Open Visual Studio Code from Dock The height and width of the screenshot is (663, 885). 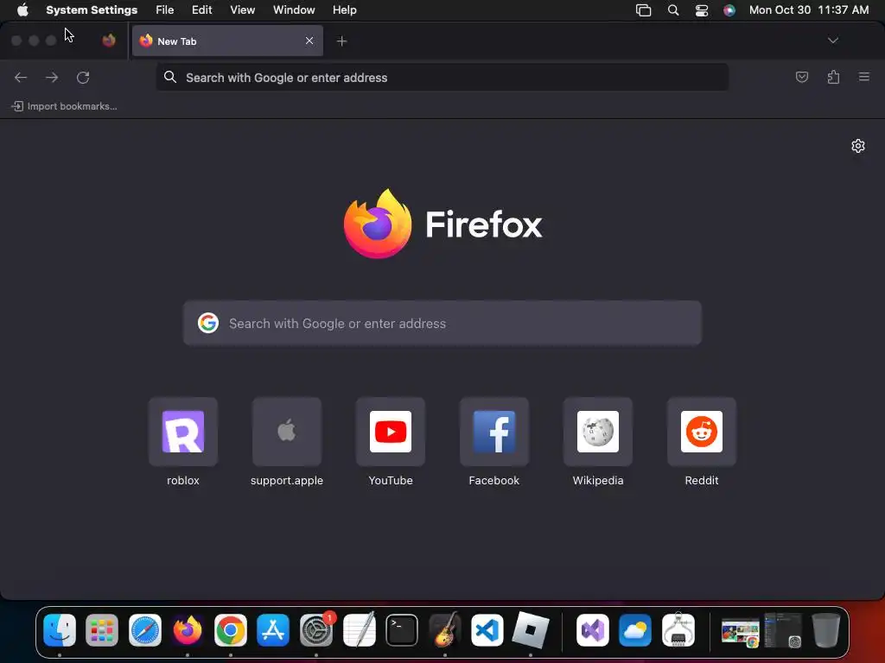point(487,629)
